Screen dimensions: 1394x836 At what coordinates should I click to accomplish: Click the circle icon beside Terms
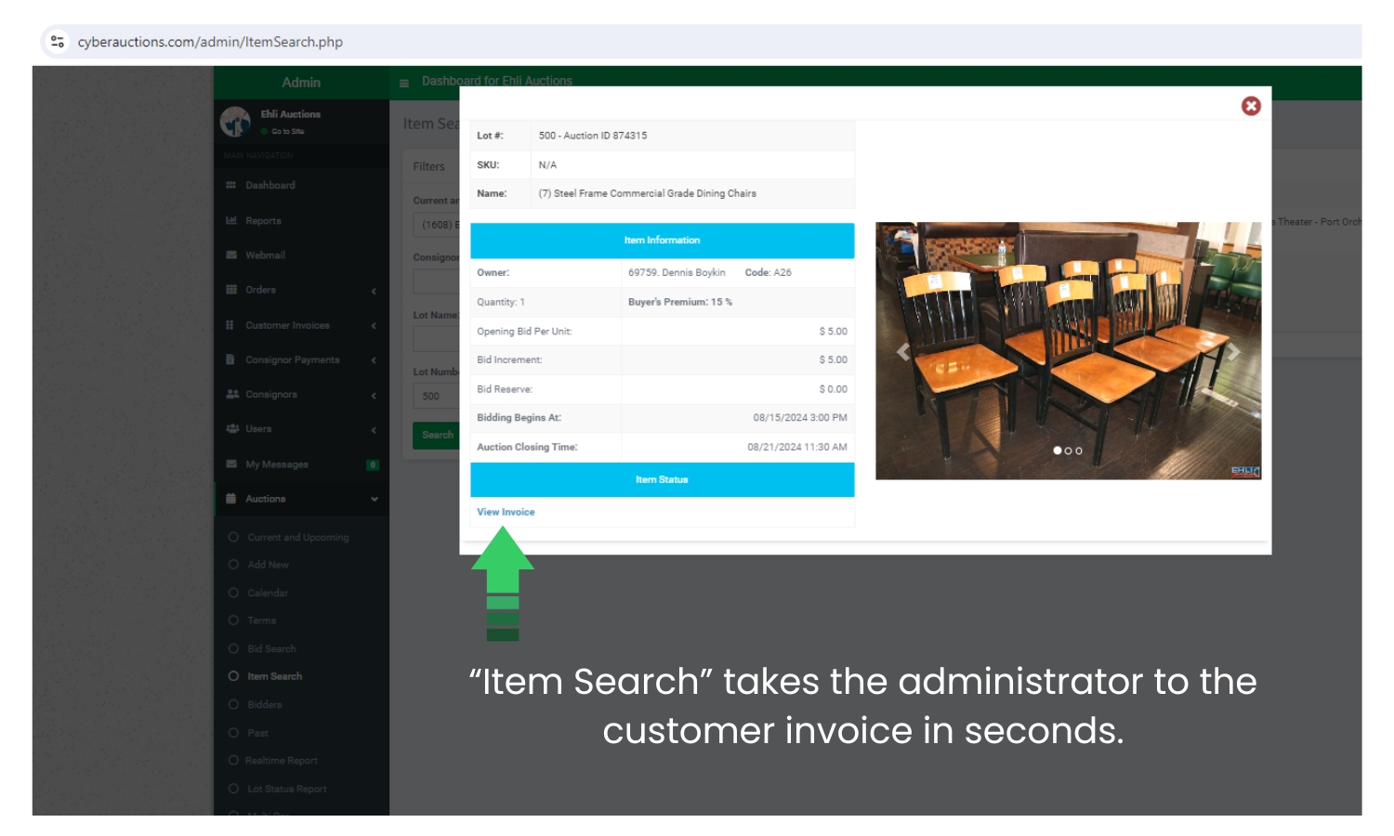coord(233,620)
